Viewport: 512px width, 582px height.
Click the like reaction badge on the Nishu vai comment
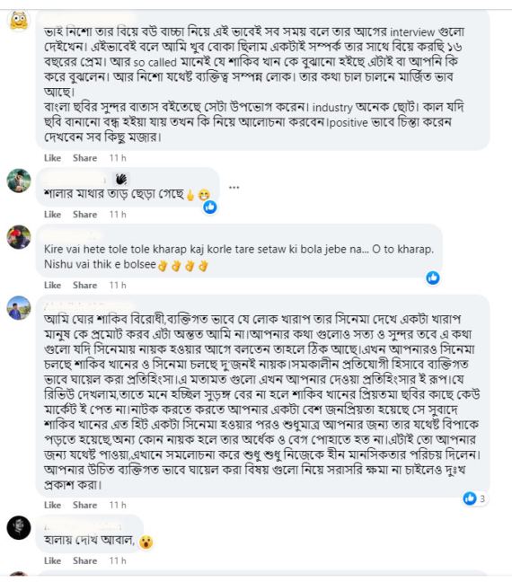[x=433, y=278]
